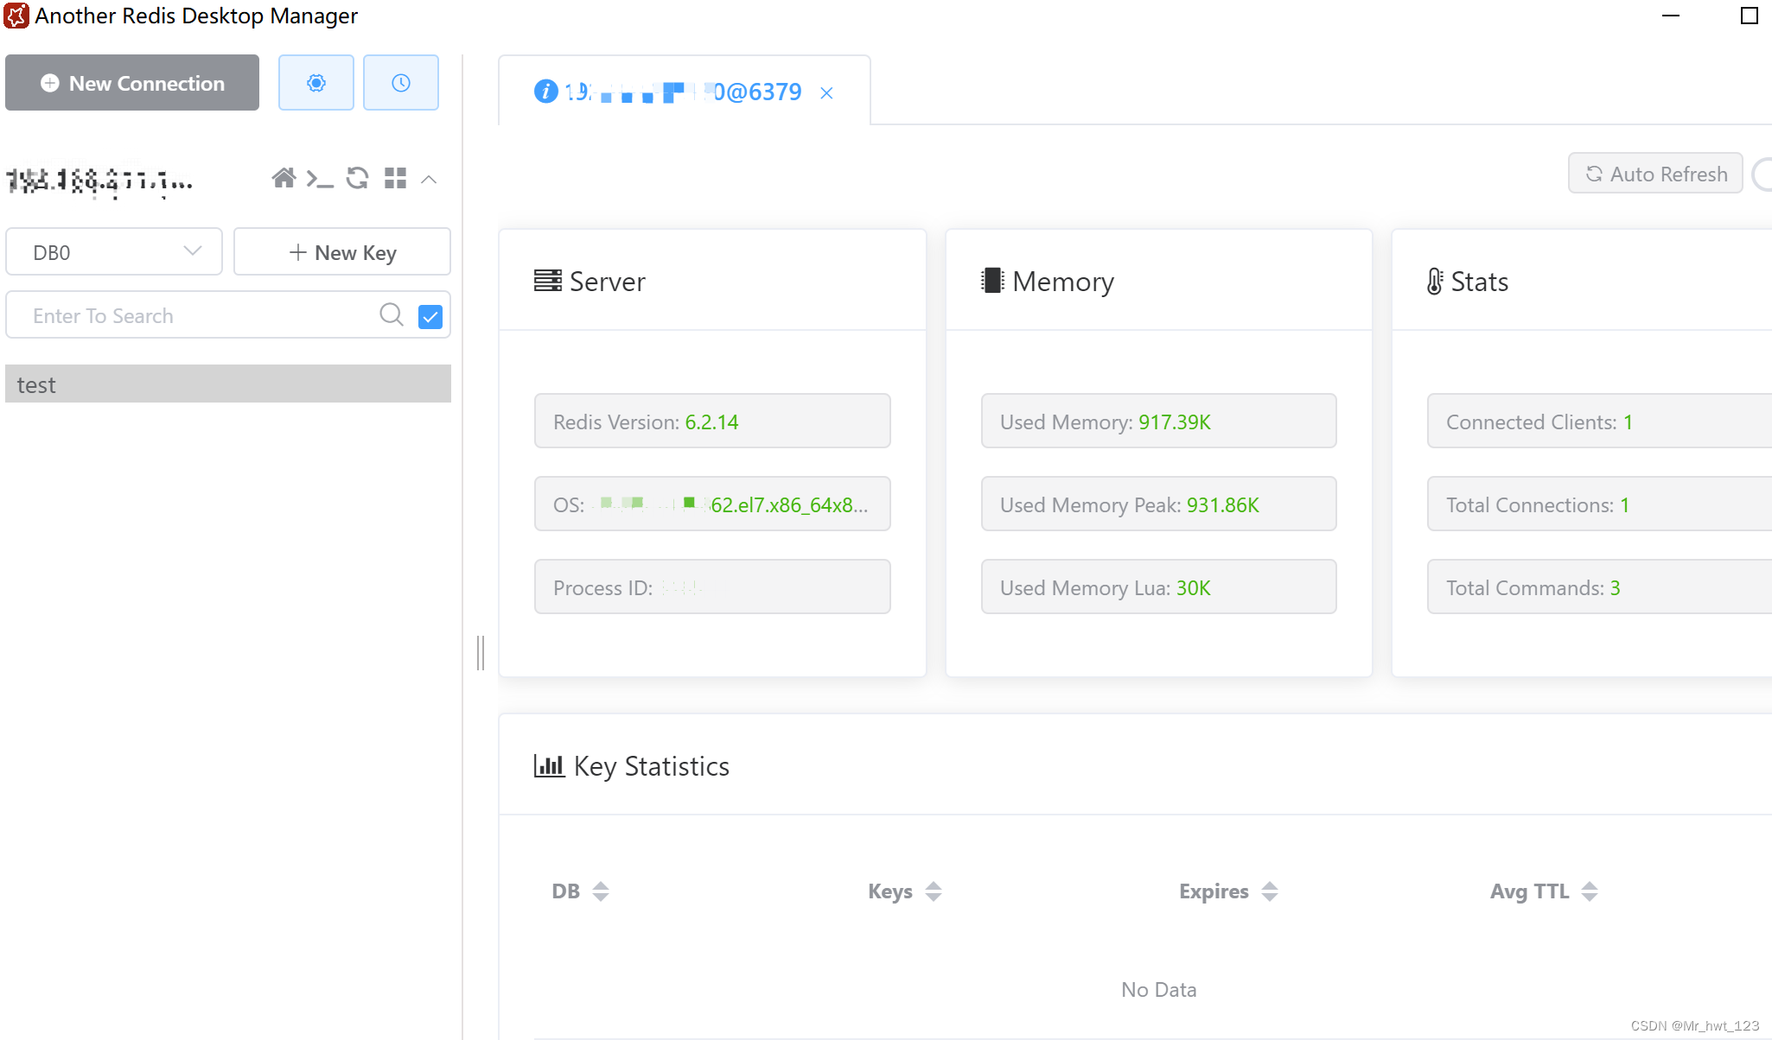The image size is (1772, 1040).
Task: Open the Redis console terminal icon
Action: pos(319,179)
